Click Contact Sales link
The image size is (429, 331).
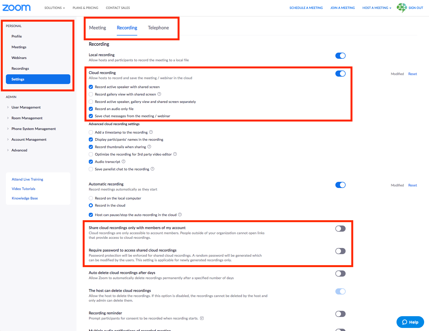[118, 8]
